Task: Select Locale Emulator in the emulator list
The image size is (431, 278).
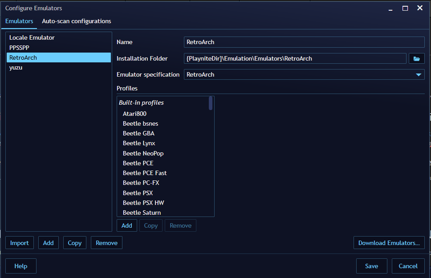Action: (x=32, y=38)
